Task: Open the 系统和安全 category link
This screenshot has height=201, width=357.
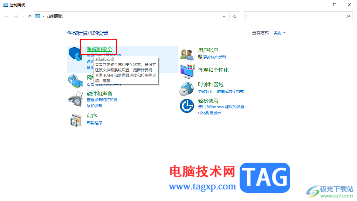Action: click(100, 49)
